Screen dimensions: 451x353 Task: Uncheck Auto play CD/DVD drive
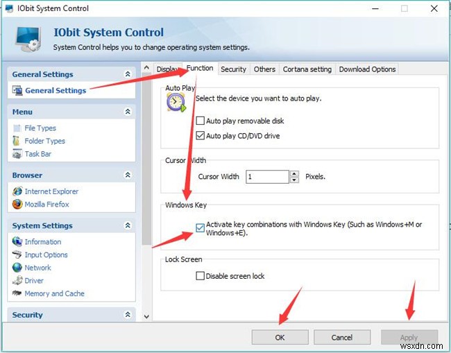coord(201,135)
